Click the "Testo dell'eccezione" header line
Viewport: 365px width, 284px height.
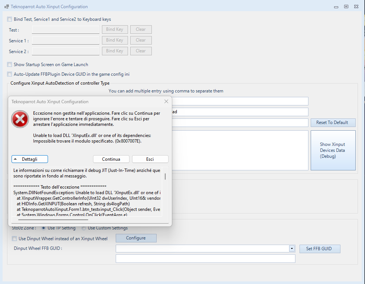(60, 187)
